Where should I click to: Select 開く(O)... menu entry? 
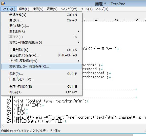click(x=41, y=20)
